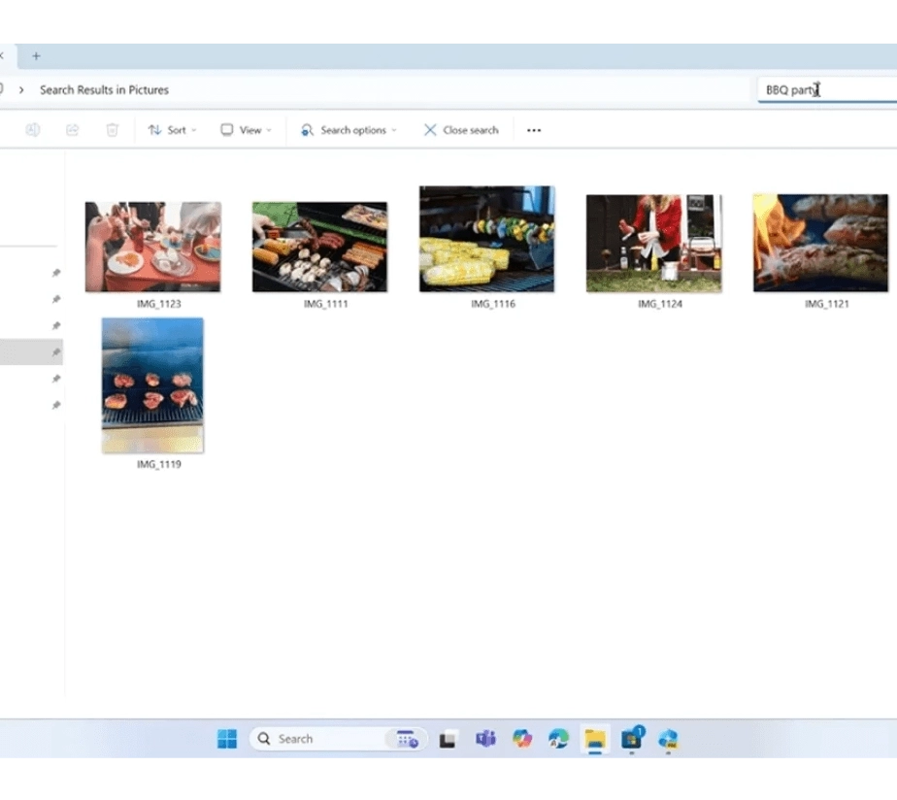Open the Windows Start menu

[227, 739]
